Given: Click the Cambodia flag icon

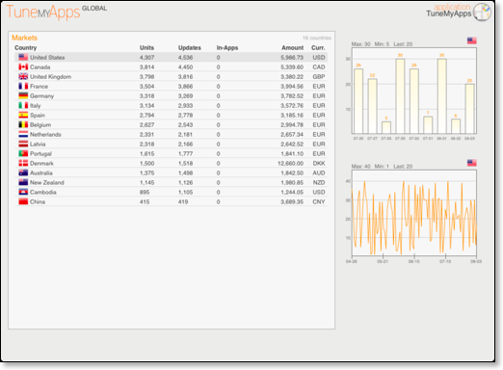Looking at the screenshot, I should click(23, 192).
